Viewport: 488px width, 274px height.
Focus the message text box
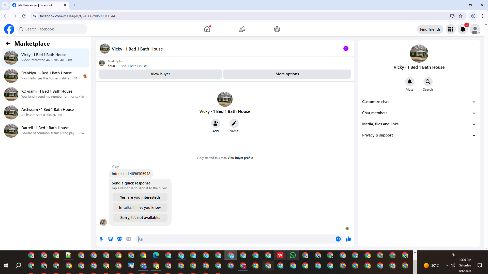(236, 239)
